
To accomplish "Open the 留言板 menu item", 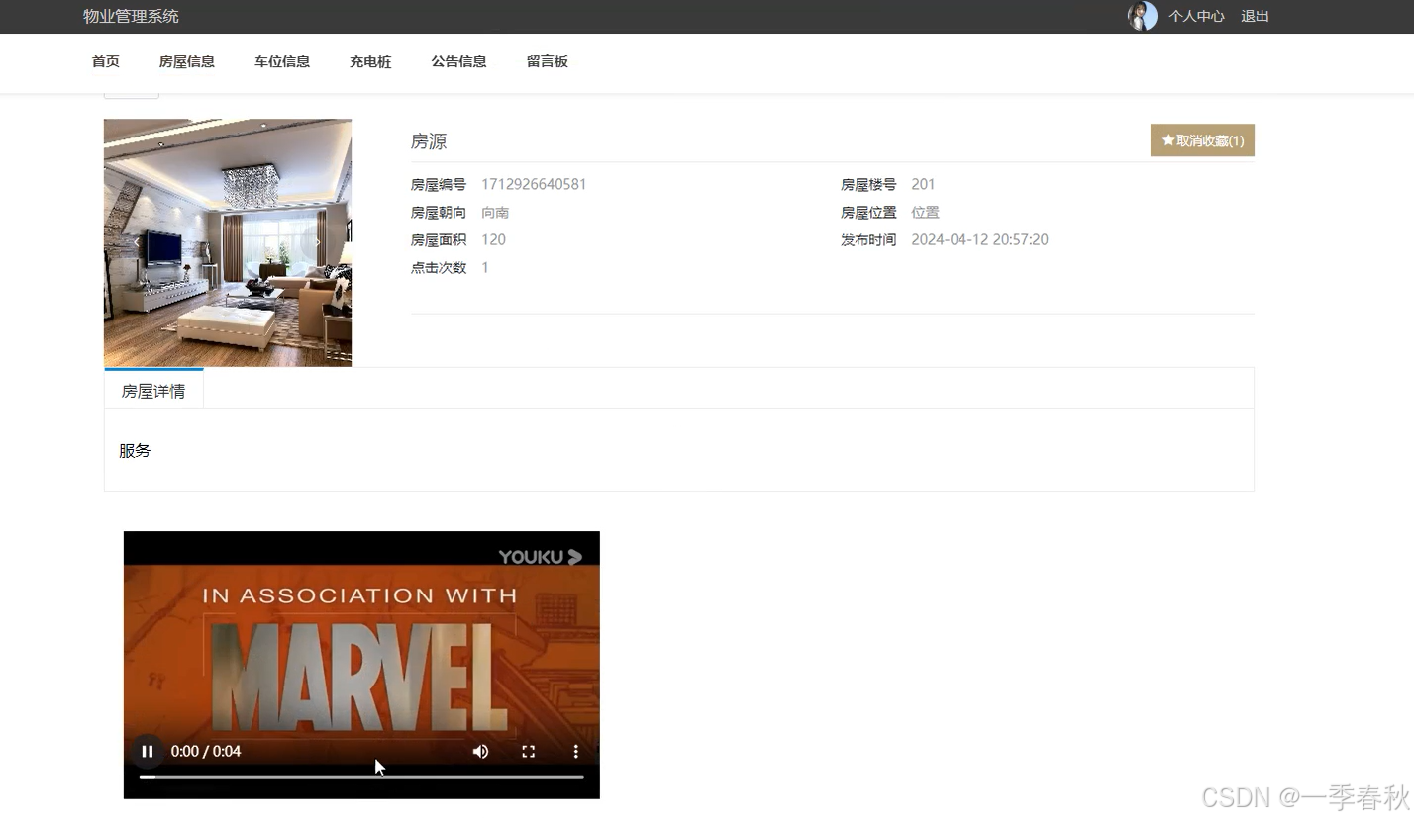I will 548,61.
